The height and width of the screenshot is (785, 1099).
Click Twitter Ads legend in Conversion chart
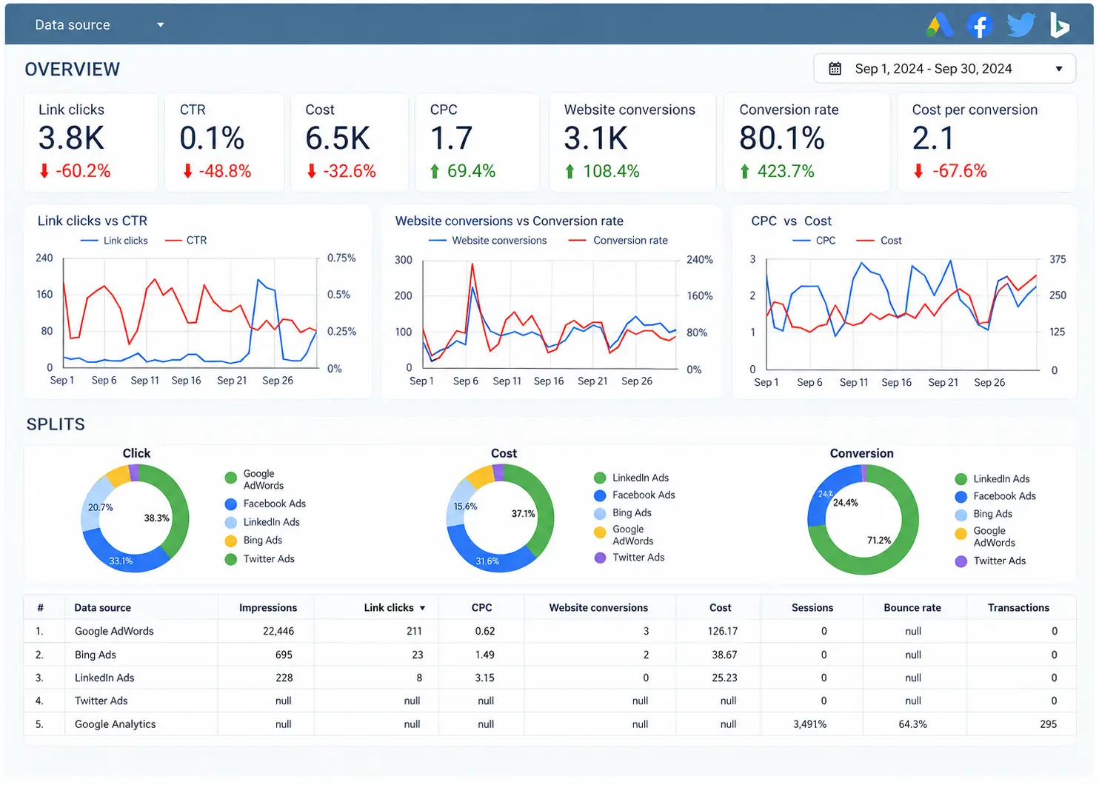pos(990,561)
